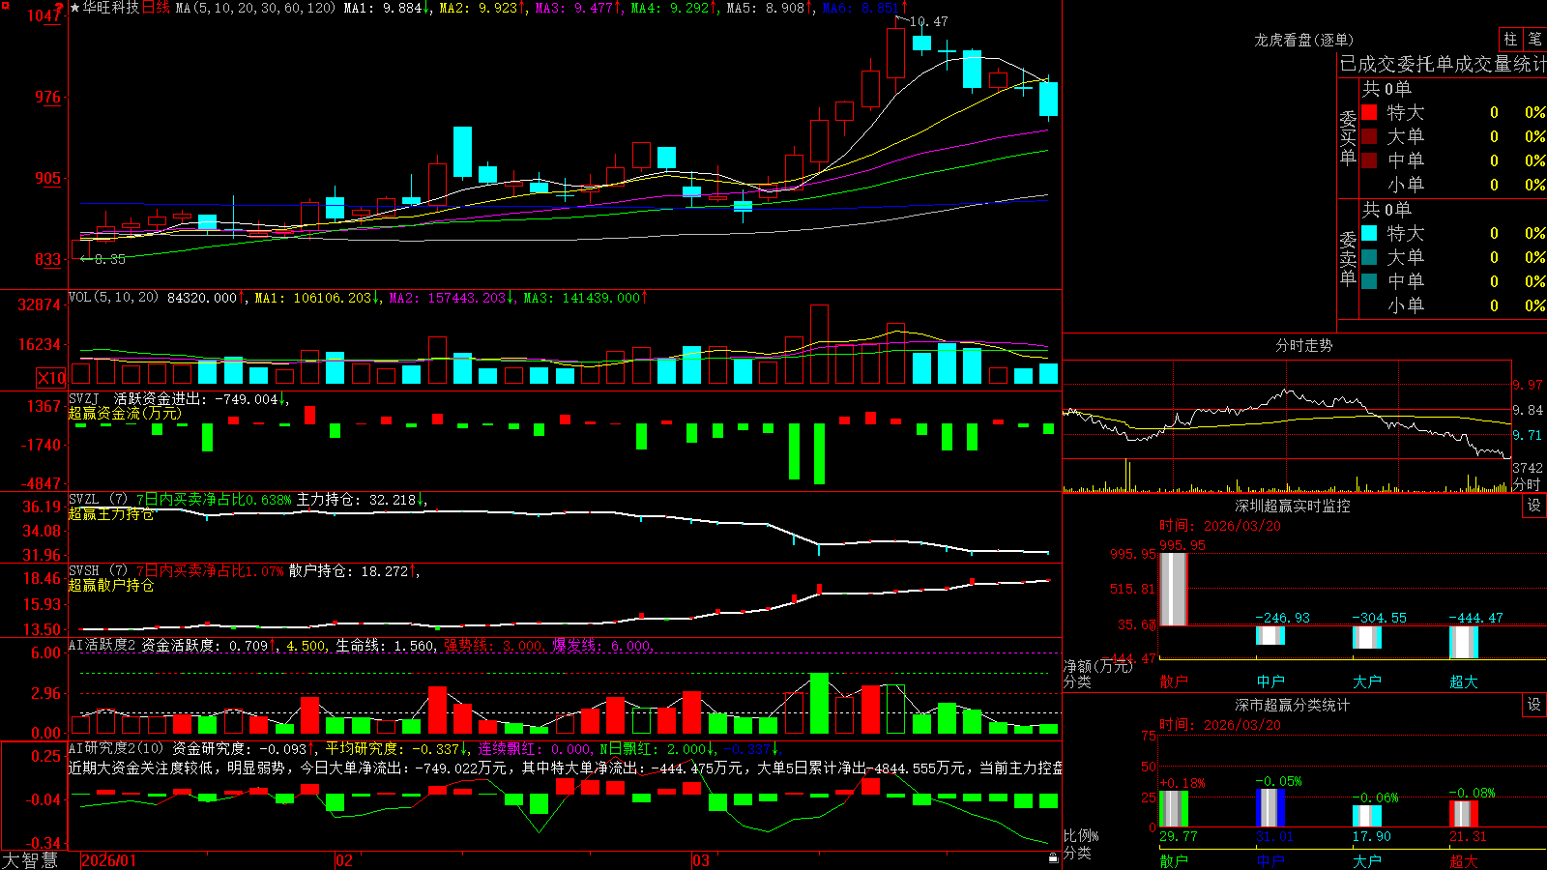Screen dimensions: 1547x870
Task: Click the 爆发线: 6.000 label
Action: point(602,646)
